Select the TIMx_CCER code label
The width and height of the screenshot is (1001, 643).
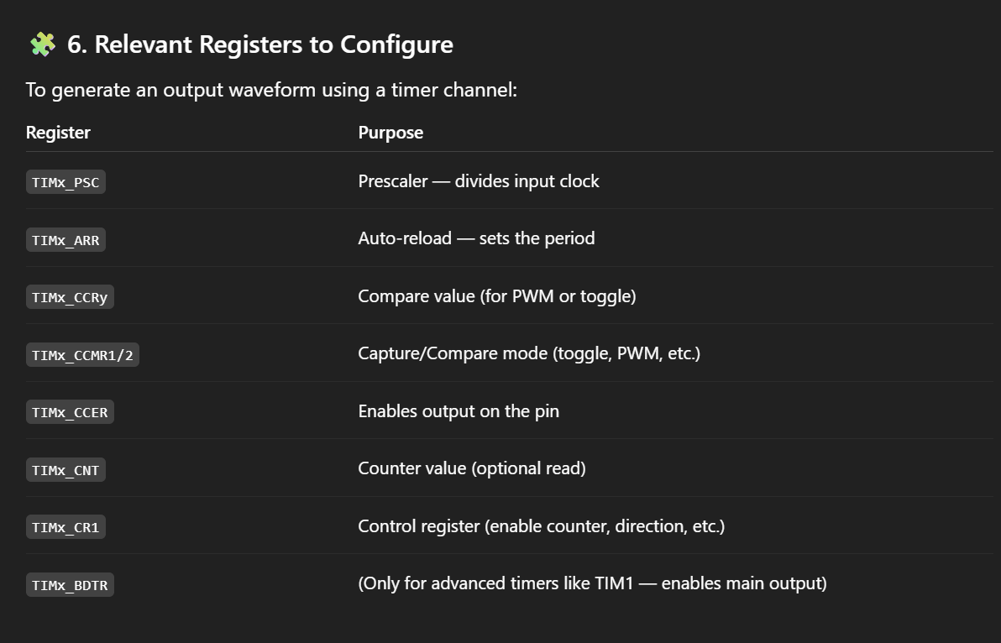[x=70, y=412]
